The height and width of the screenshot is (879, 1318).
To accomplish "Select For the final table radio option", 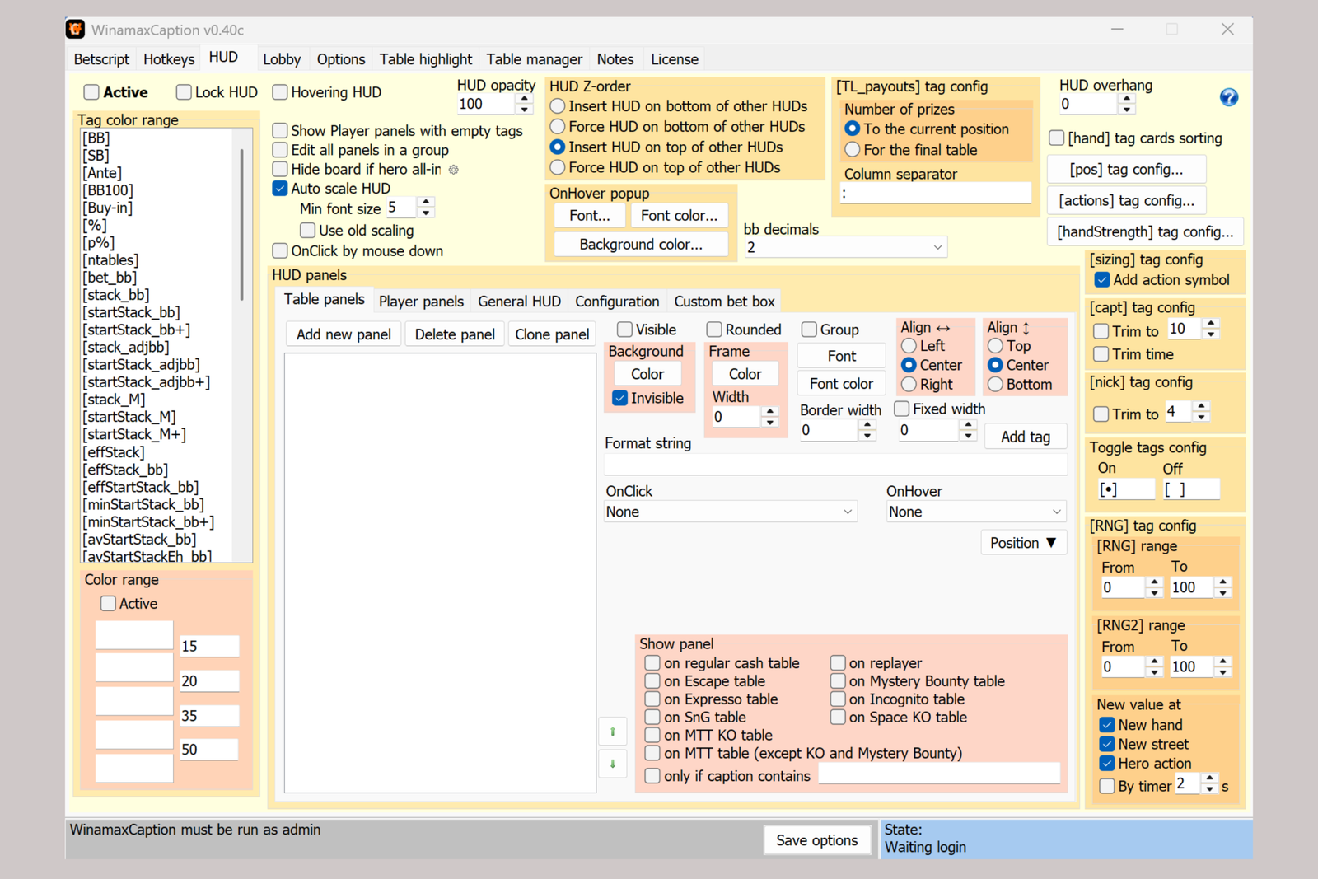I will pyautogui.click(x=853, y=150).
